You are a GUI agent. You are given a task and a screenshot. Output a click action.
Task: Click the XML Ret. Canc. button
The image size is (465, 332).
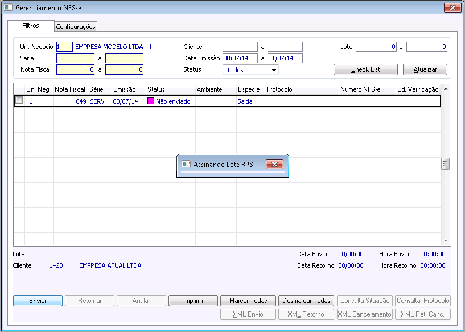[423, 314]
